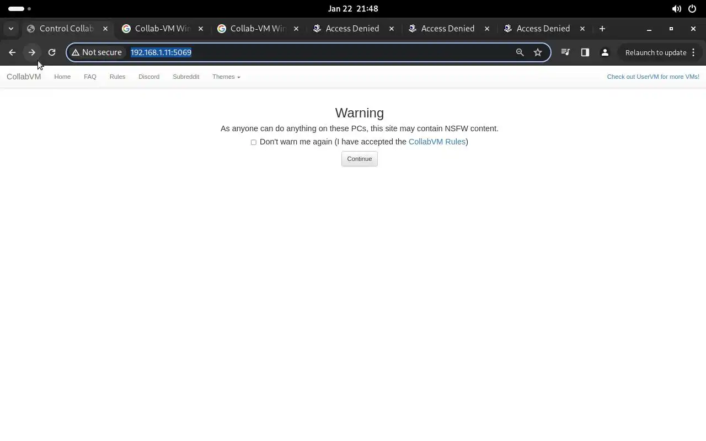Expand the Themes dropdown
Image resolution: width=706 pixels, height=441 pixels.
(x=226, y=77)
